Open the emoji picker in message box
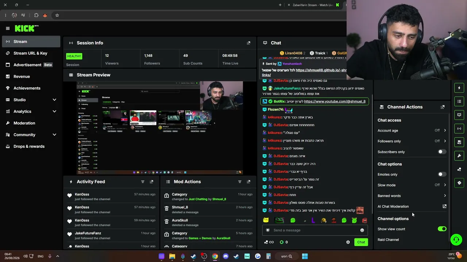 pos(362,230)
